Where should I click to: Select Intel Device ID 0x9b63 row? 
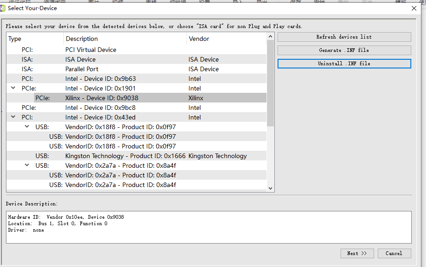136,79
